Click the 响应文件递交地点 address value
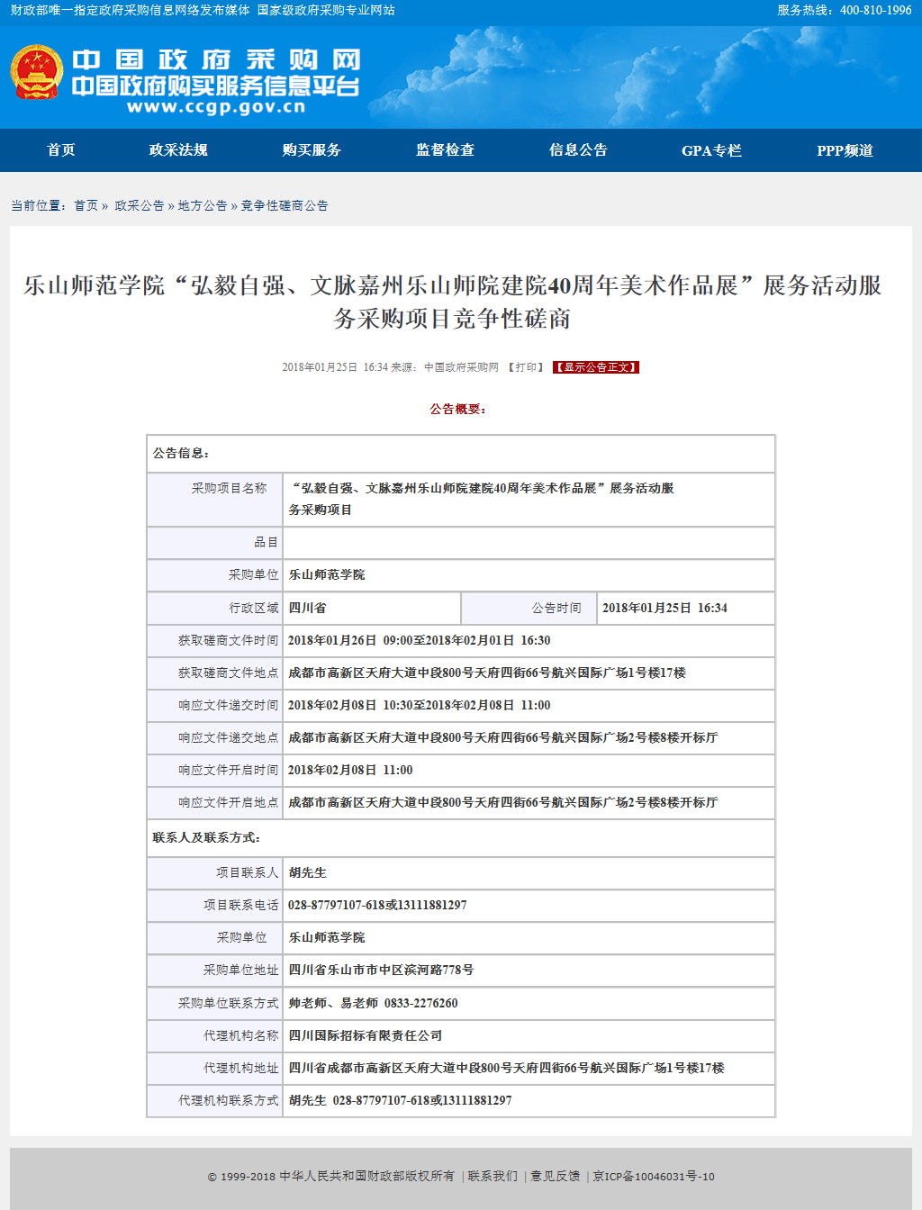The height and width of the screenshot is (1210, 922). click(502, 737)
